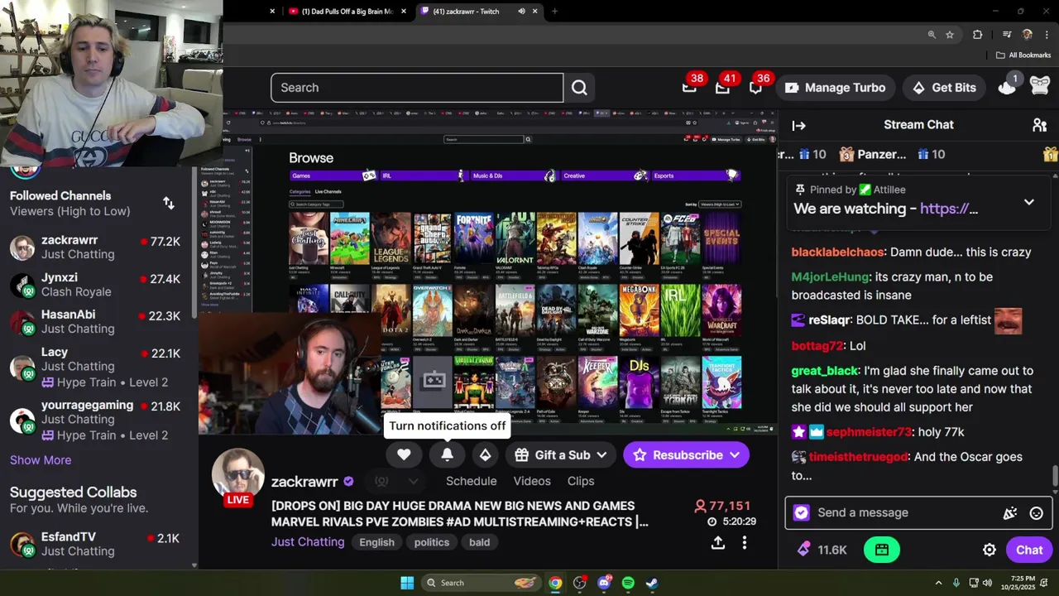Expand the Gift a Sub dropdown
This screenshot has height=596, width=1059.
[601, 455]
